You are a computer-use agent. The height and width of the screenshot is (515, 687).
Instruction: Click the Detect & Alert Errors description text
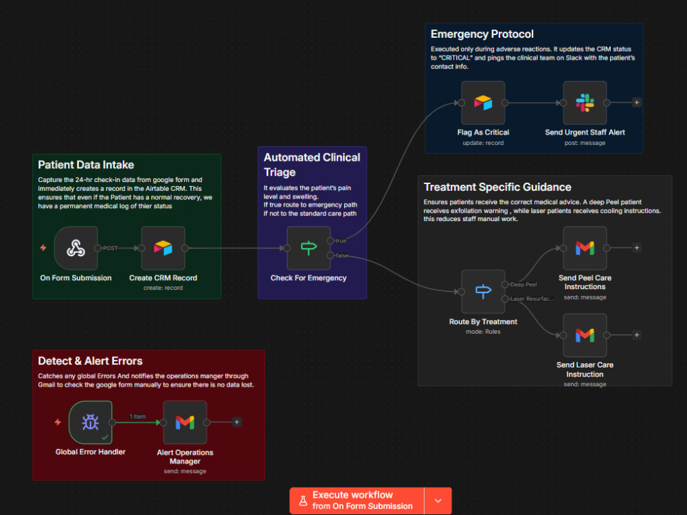point(146,380)
